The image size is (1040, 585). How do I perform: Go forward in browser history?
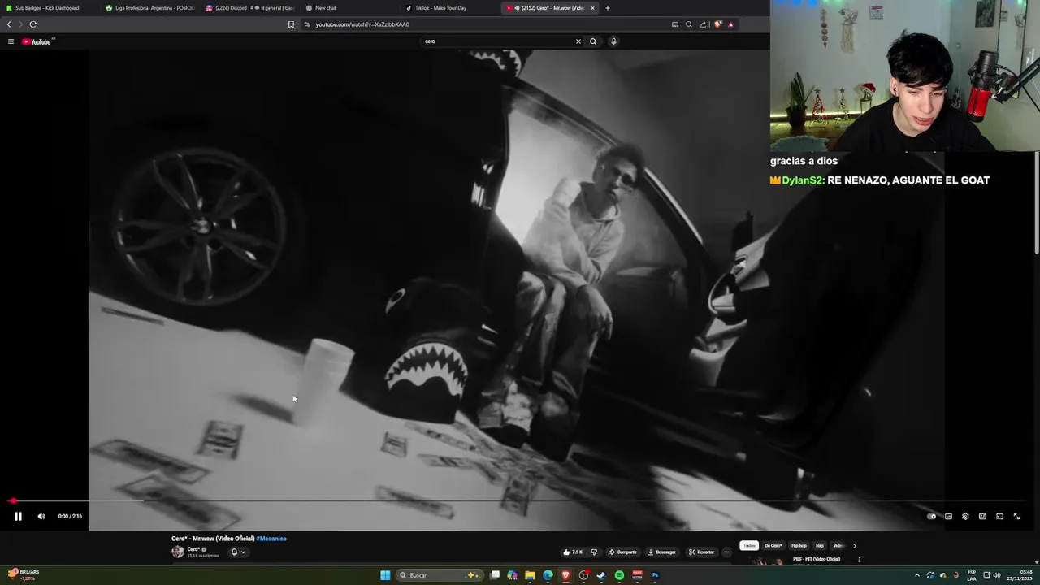pos(21,24)
